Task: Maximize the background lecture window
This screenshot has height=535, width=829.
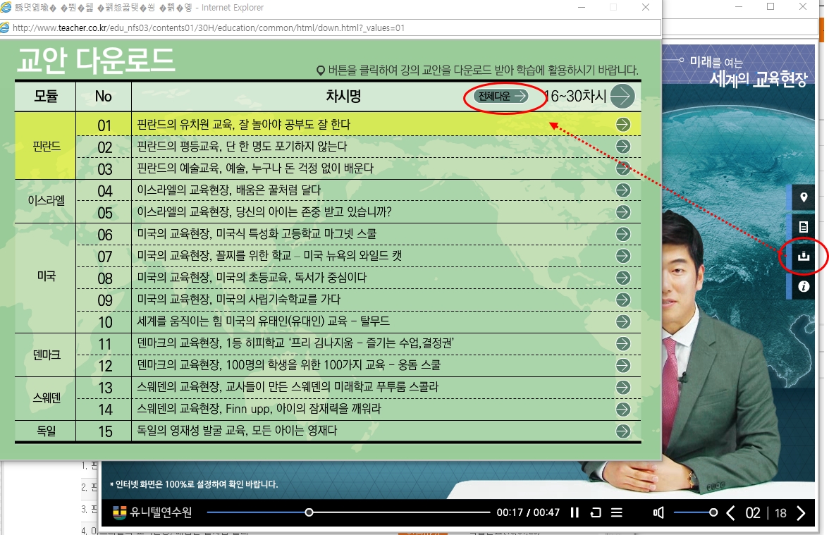Action: (771, 7)
